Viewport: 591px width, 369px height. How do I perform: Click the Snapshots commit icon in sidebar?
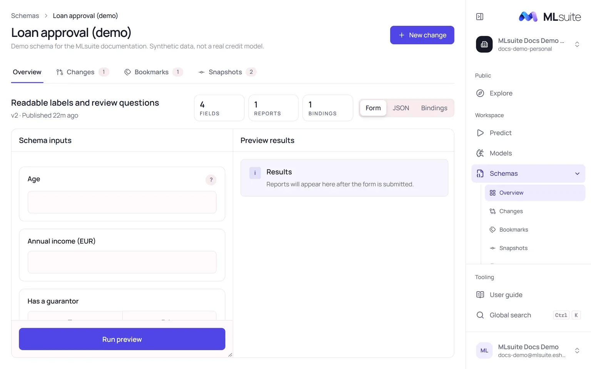click(x=492, y=248)
